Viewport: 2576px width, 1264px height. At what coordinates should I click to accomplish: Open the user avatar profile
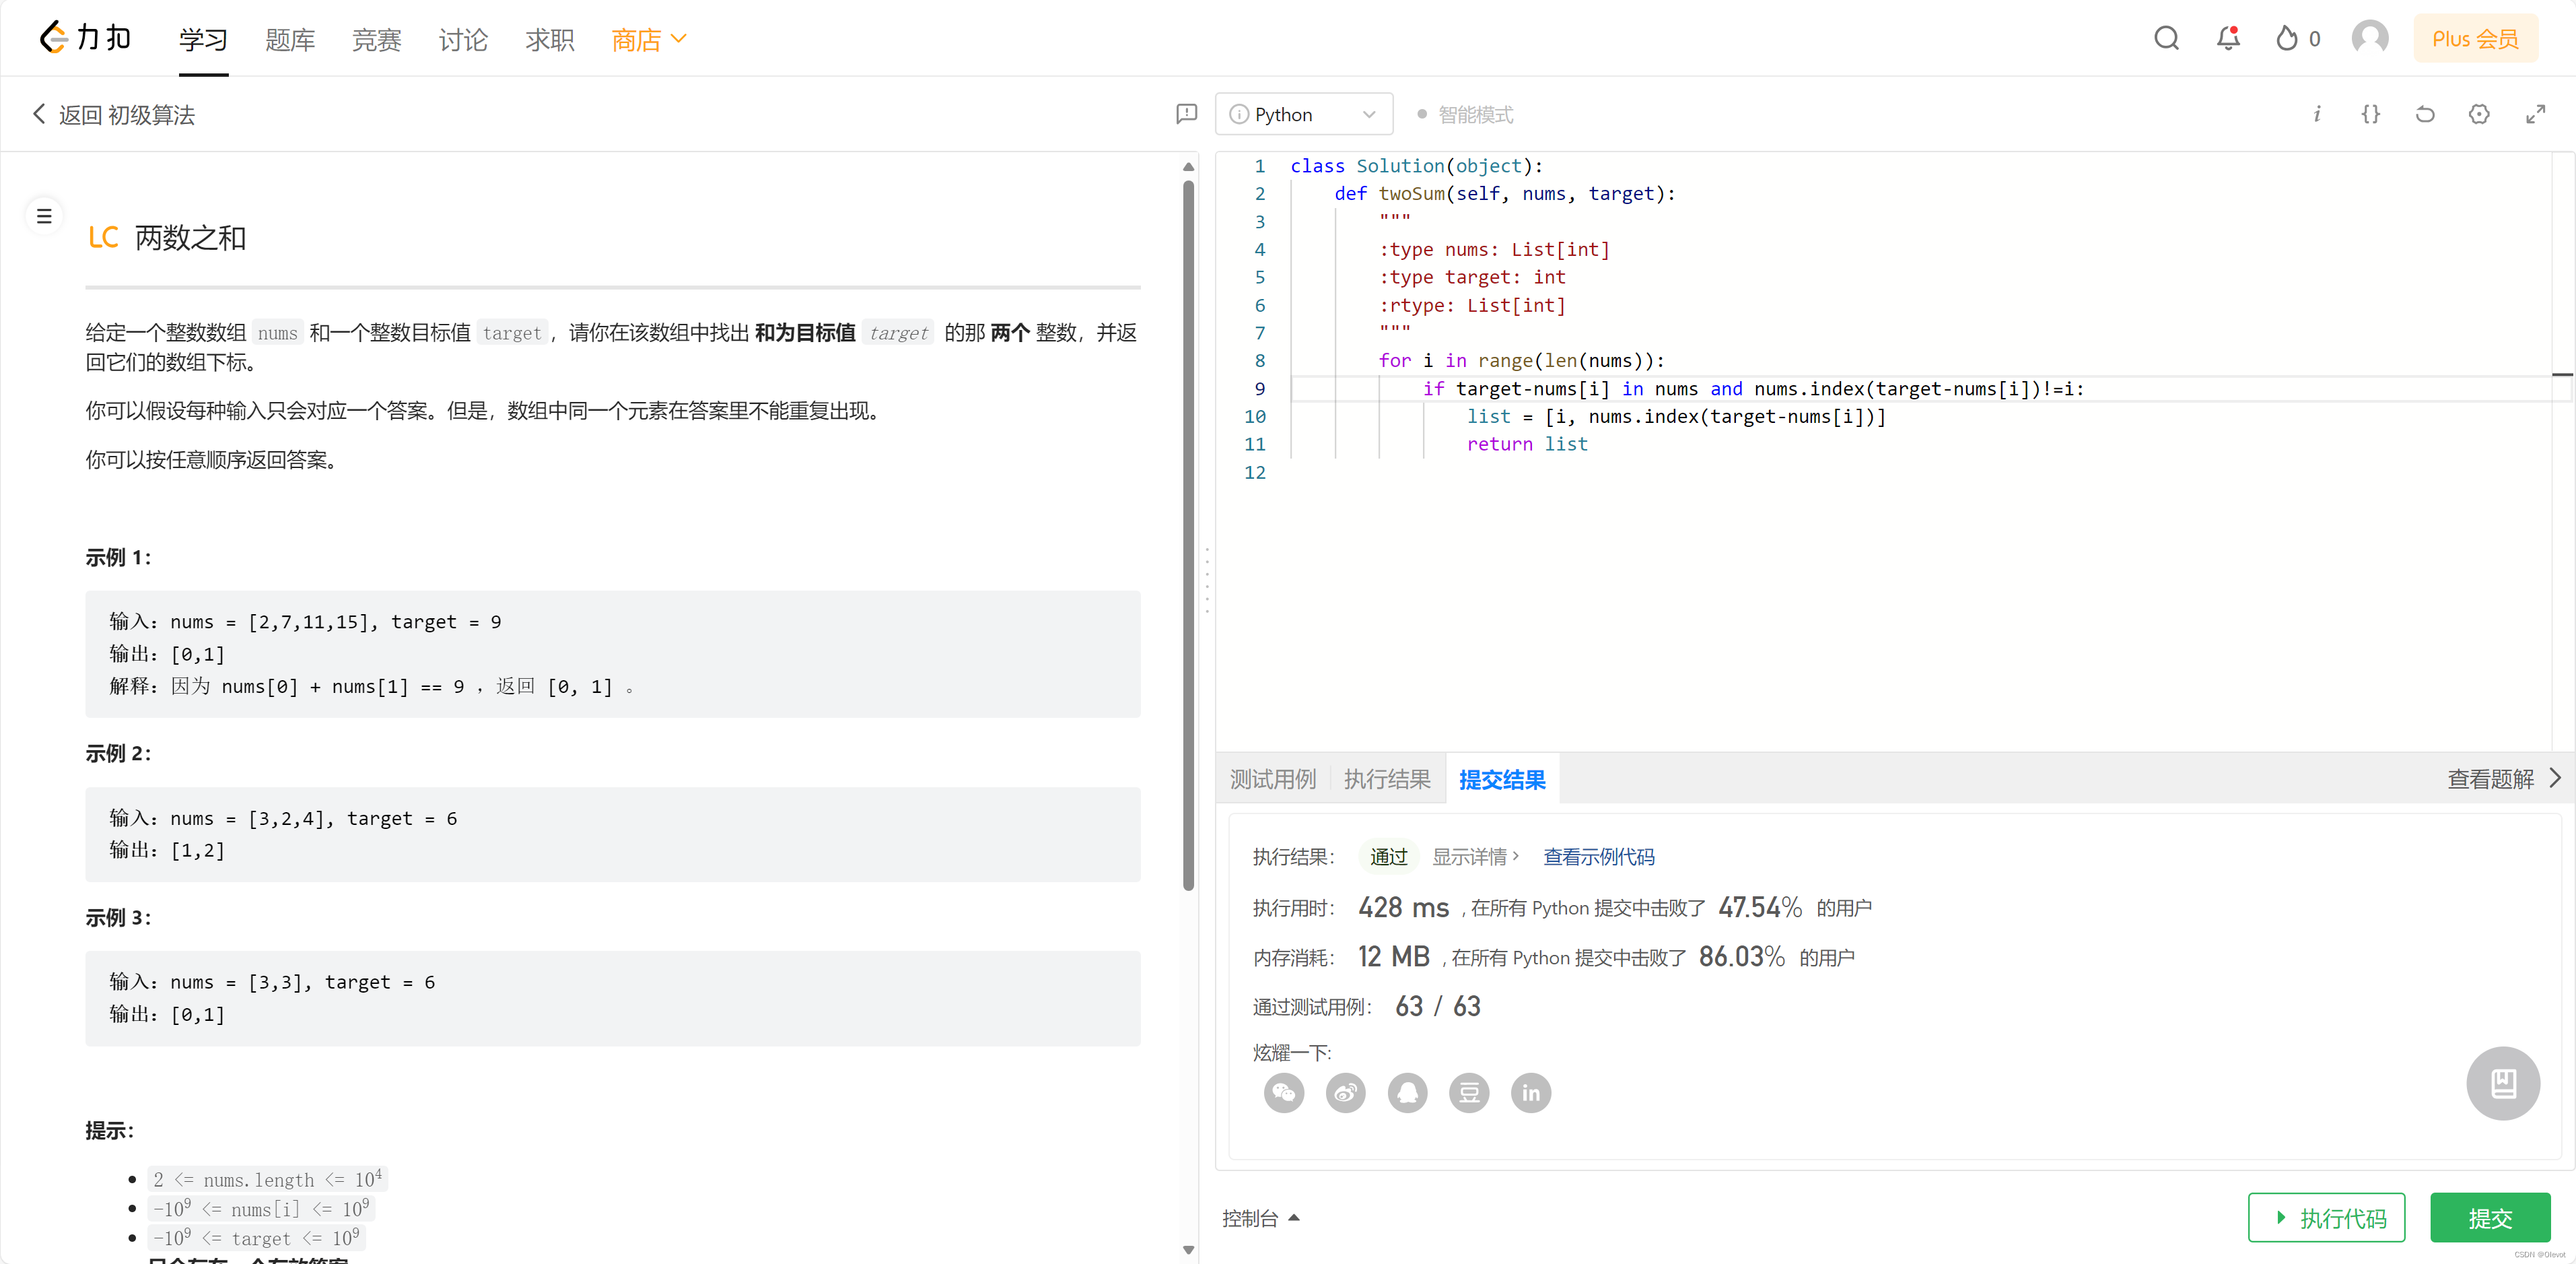click(x=2370, y=38)
